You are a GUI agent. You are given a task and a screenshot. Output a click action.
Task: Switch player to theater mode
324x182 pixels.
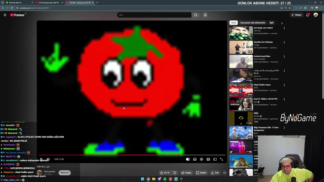pos(208,159)
